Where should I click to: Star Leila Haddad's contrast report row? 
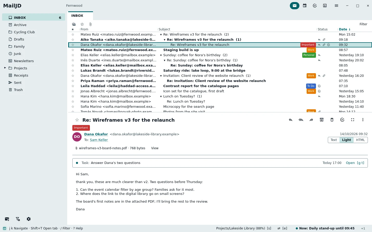[73, 86]
